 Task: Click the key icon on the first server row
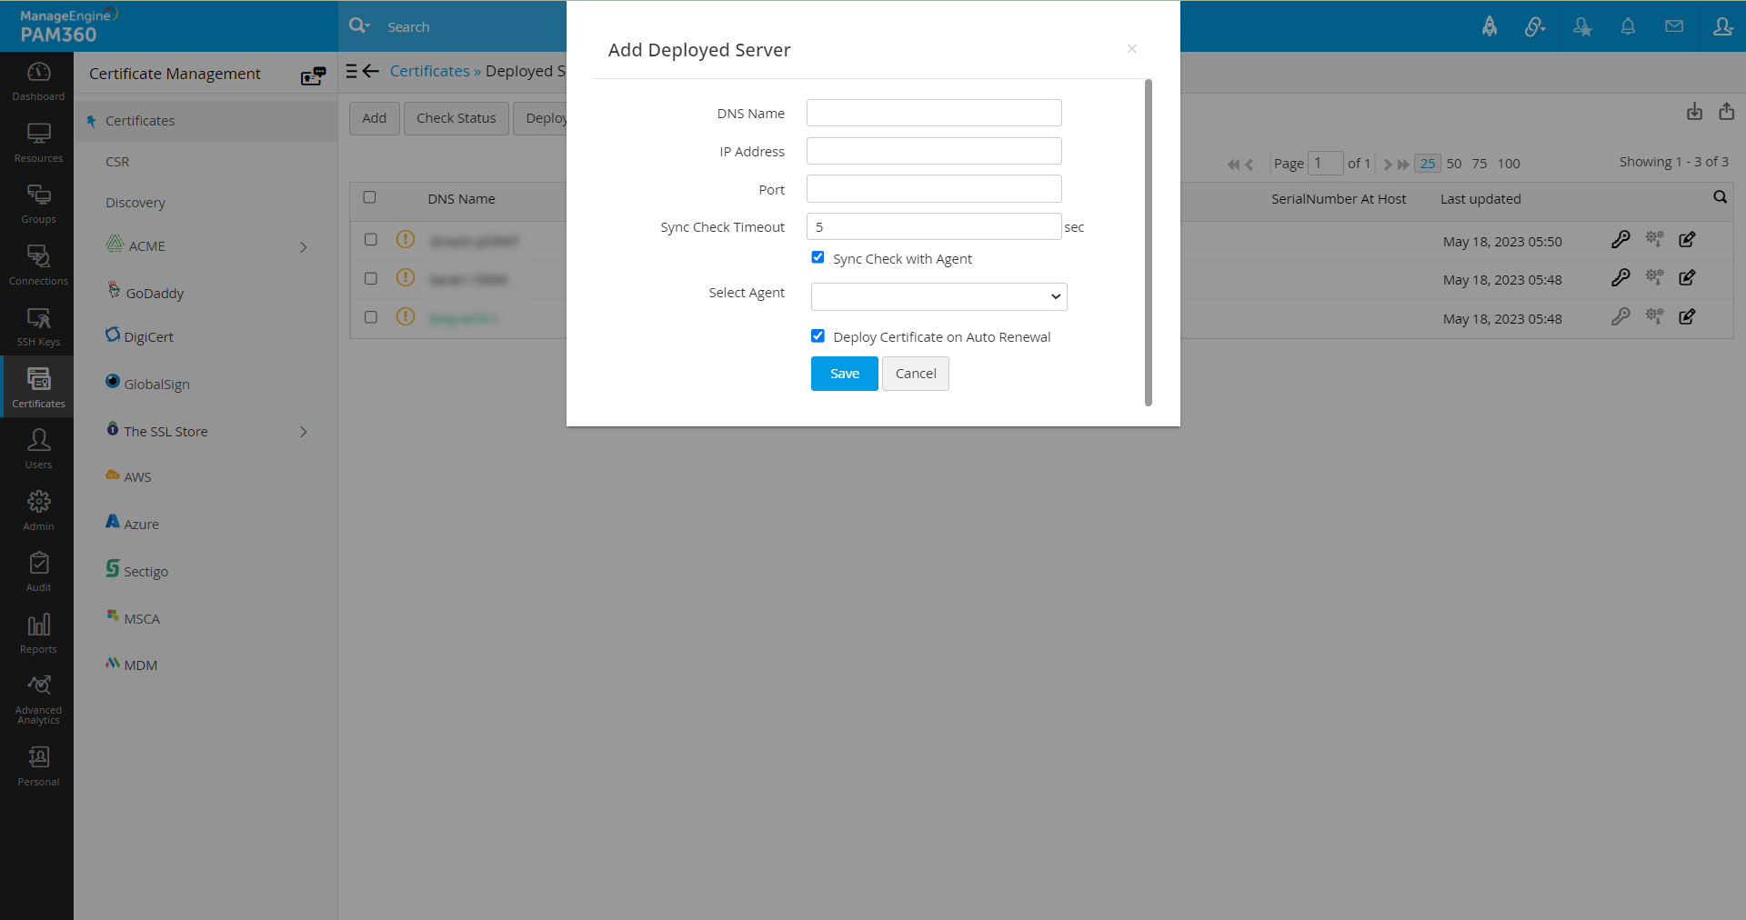(1621, 239)
